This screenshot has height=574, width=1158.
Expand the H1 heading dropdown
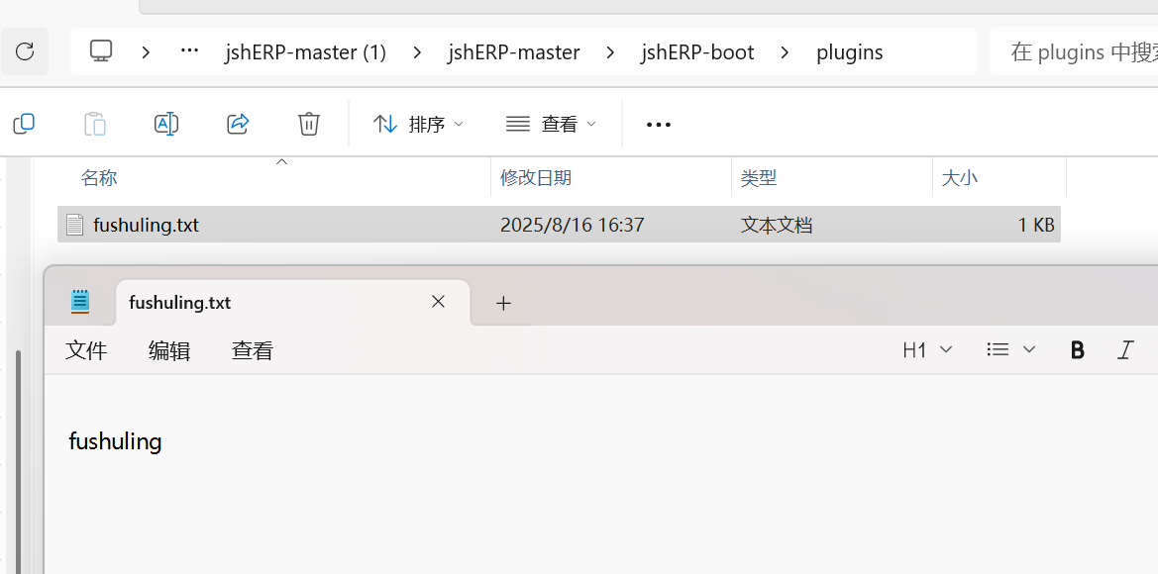point(927,349)
